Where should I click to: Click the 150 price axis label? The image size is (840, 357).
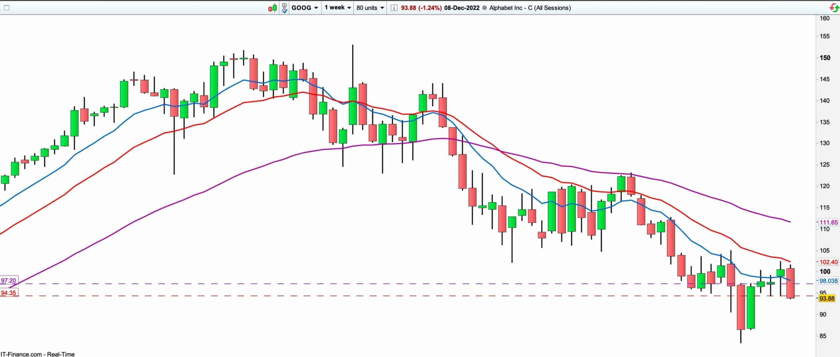click(825, 58)
